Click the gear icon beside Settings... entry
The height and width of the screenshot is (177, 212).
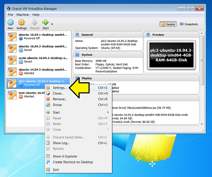click(x=48, y=88)
